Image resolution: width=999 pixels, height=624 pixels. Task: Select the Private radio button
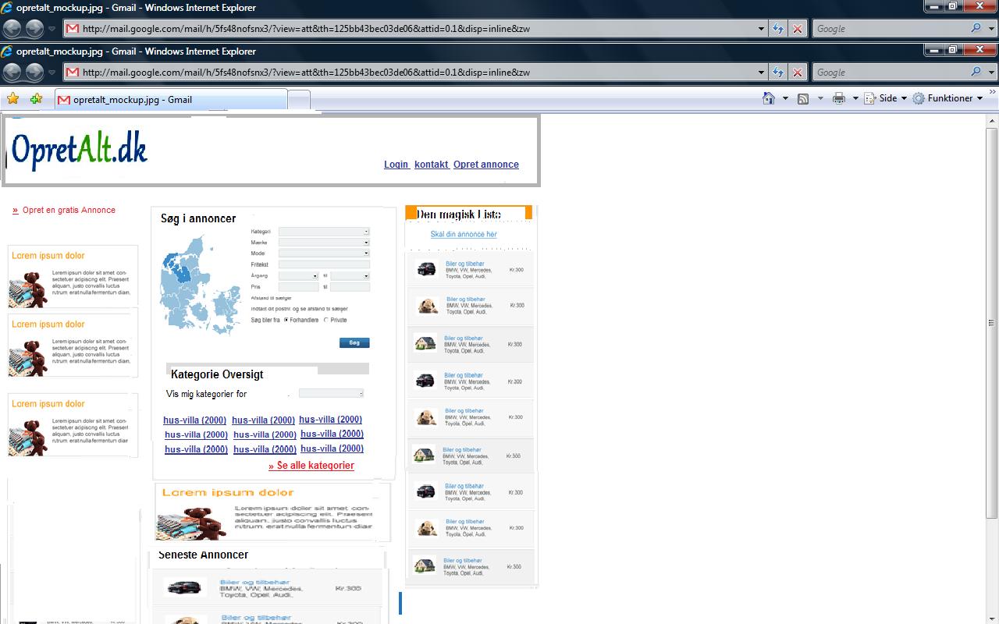[326, 320]
